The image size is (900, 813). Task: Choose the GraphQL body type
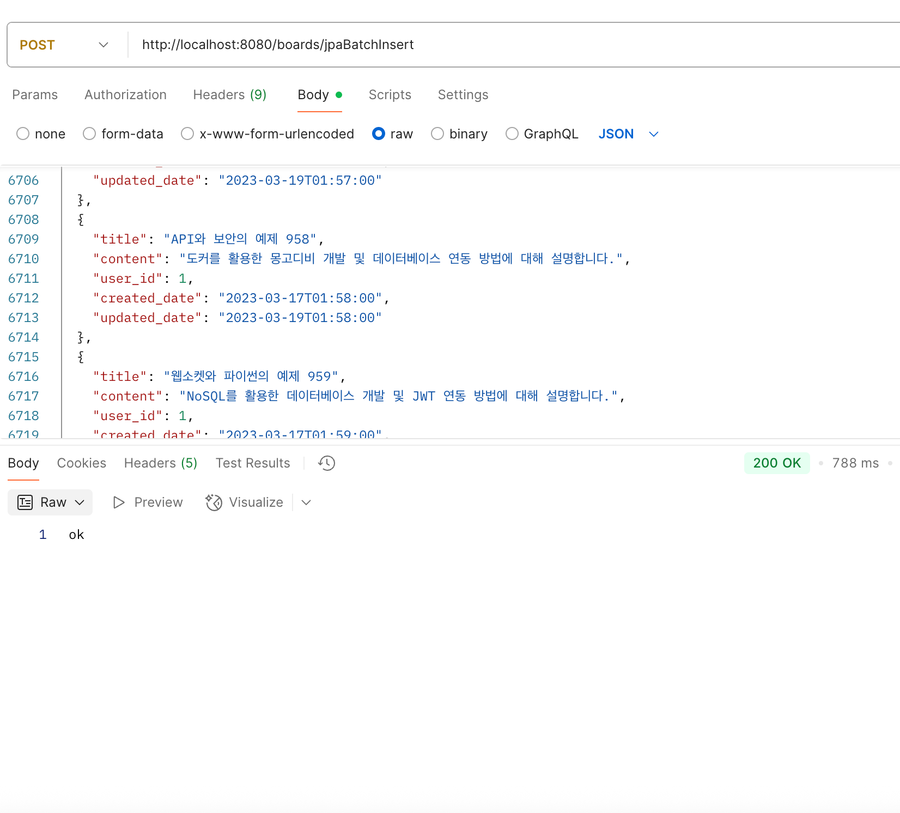pos(512,134)
